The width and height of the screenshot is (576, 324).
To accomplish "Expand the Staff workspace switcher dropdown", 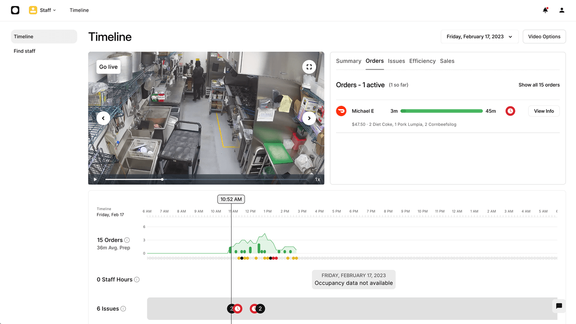I will click(42, 10).
